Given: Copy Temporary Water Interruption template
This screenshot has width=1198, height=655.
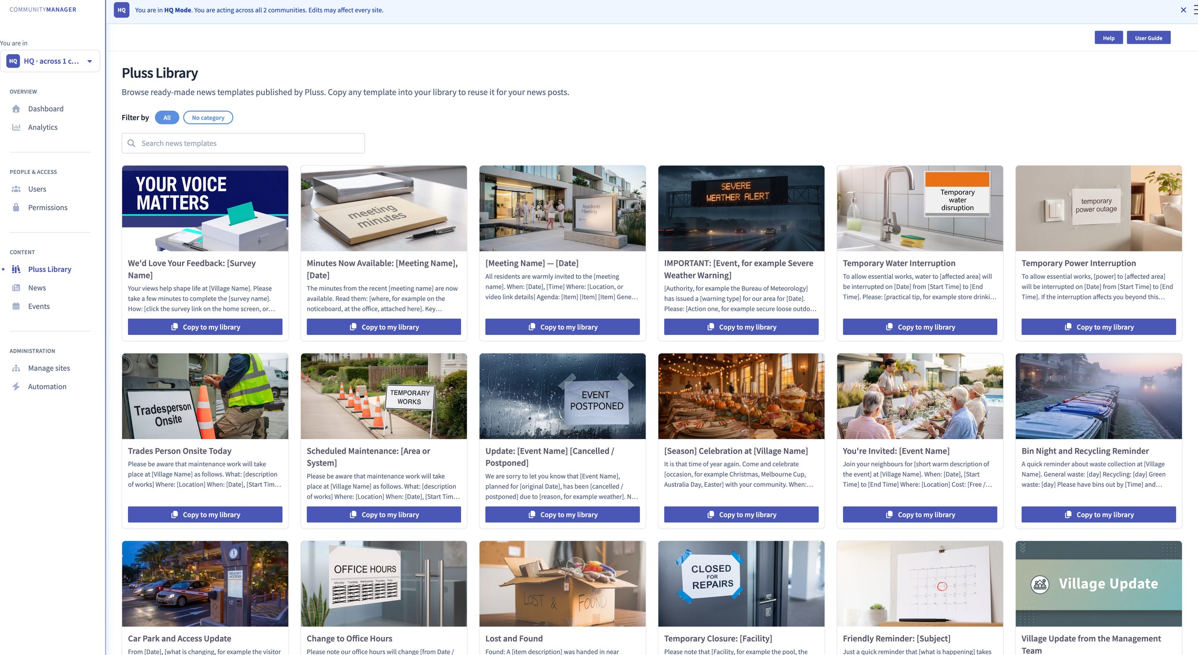Looking at the screenshot, I should point(920,327).
